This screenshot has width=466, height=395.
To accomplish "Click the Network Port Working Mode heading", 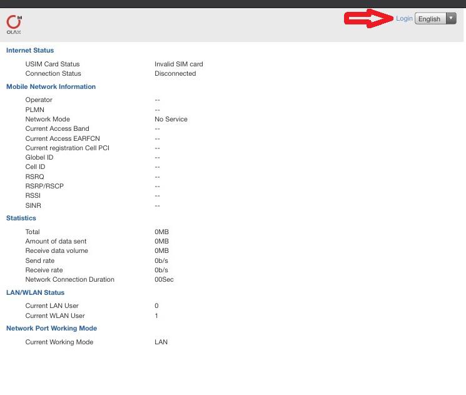I will pos(51,328).
